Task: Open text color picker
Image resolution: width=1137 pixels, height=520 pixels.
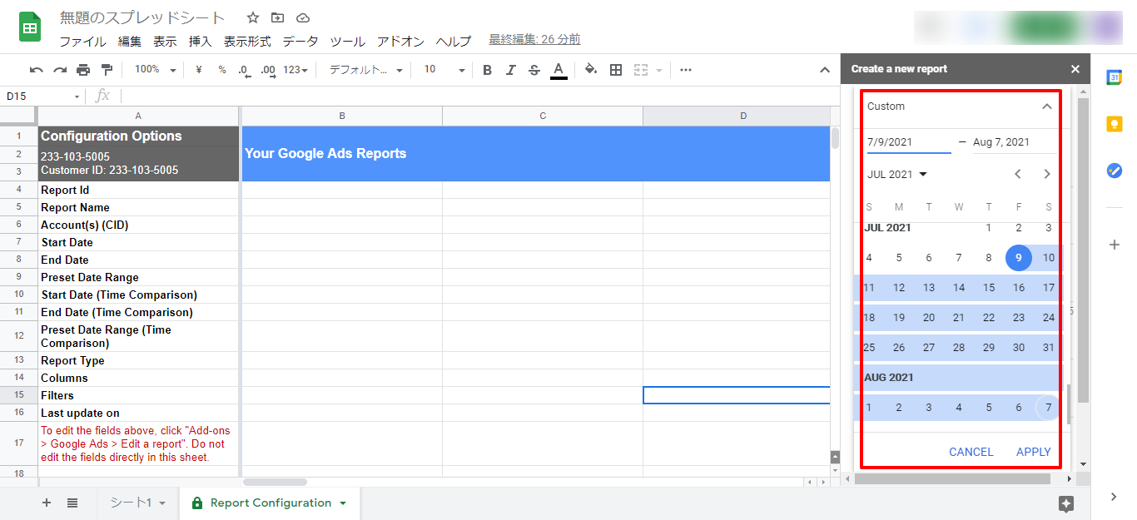Action: tap(559, 70)
